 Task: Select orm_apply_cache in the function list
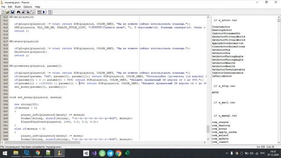224,132
